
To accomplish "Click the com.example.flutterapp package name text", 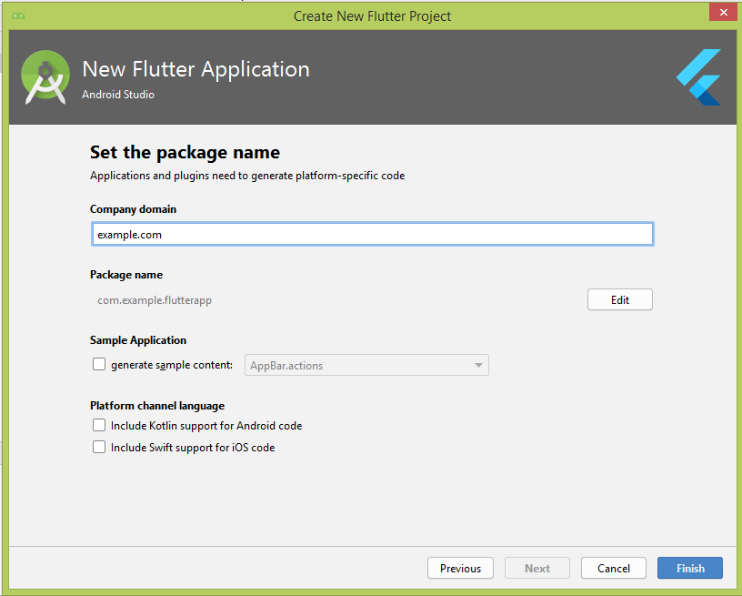I will (x=155, y=300).
